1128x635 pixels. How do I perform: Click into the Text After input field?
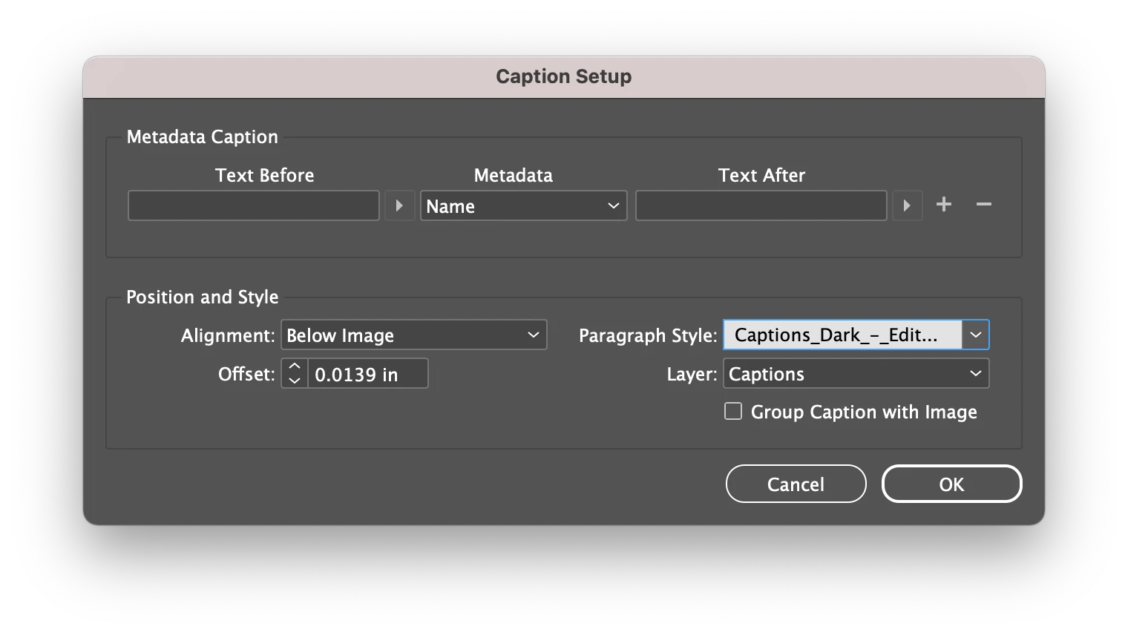(x=761, y=205)
